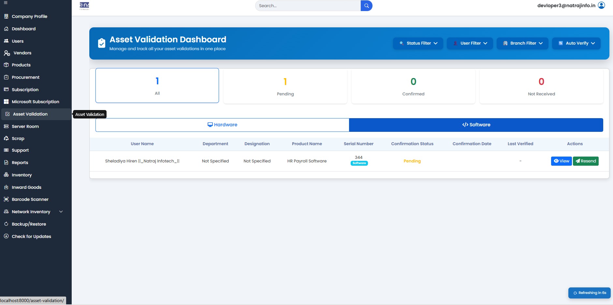Click the Asset Validation Dashboard heading
Image resolution: width=613 pixels, height=305 pixels.
click(x=168, y=39)
